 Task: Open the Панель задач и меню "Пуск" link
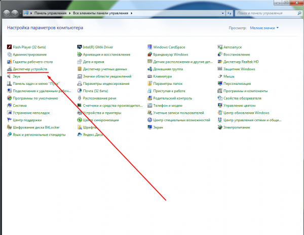pyautogui.click(x=36, y=83)
